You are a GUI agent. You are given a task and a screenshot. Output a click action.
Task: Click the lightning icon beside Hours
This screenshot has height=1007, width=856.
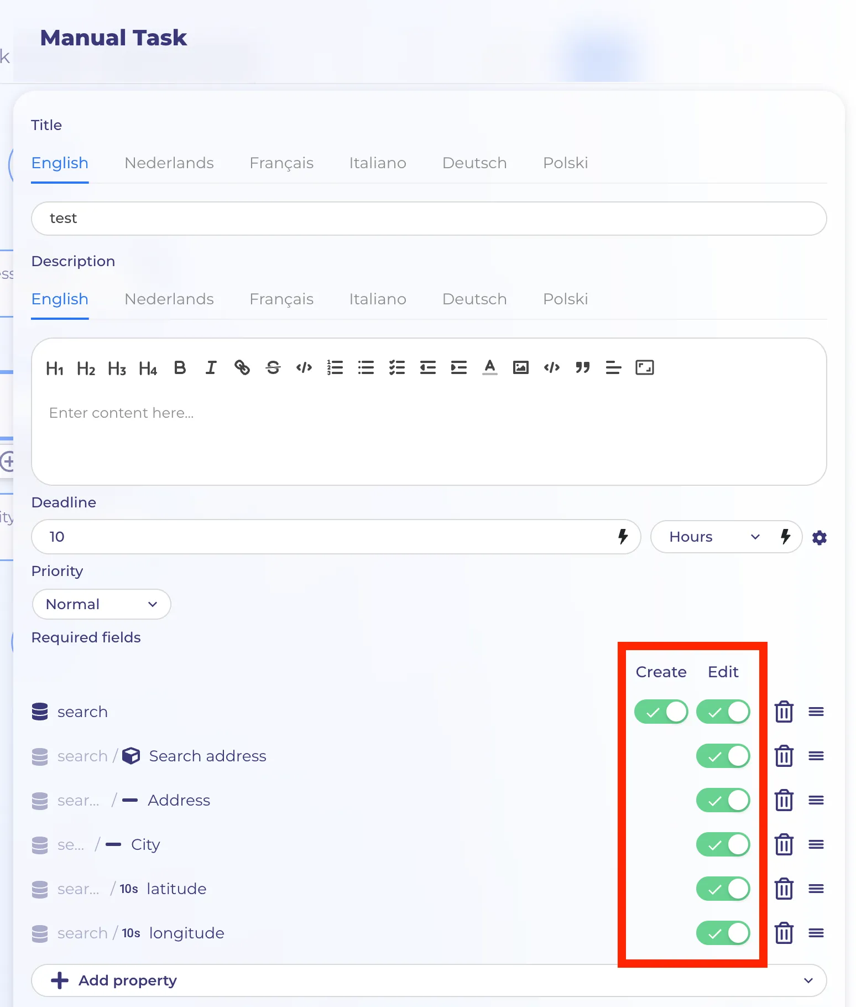pyautogui.click(x=785, y=536)
